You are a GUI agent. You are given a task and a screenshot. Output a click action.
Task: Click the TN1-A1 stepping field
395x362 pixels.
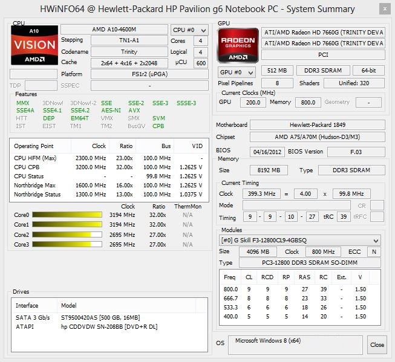pos(129,40)
